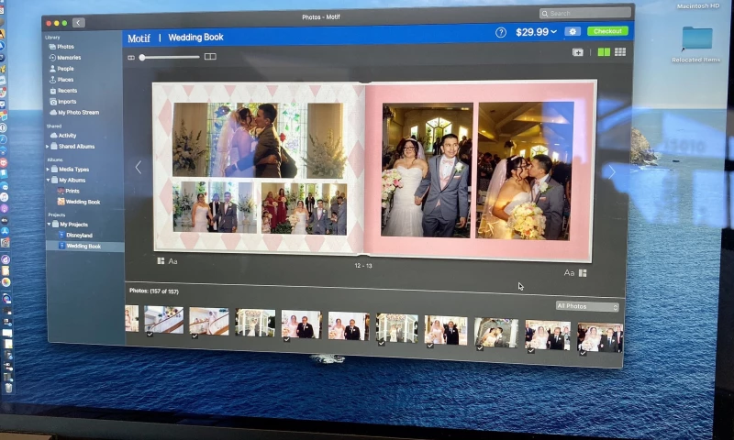This screenshot has height=440, width=734.
Task: Click the back button in title bar
Action: (x=79, y=22)
